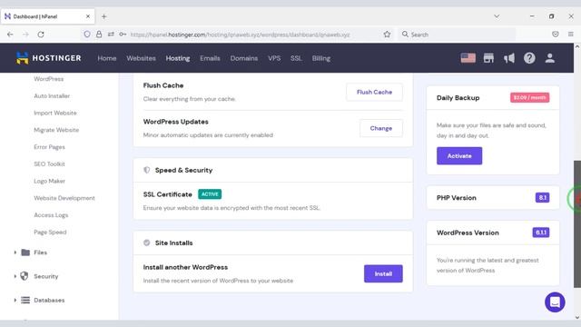Click the PHP Version 8.1 badge
Image resolution: width=581 pixels, height=327 pixels.
point(542,198)
